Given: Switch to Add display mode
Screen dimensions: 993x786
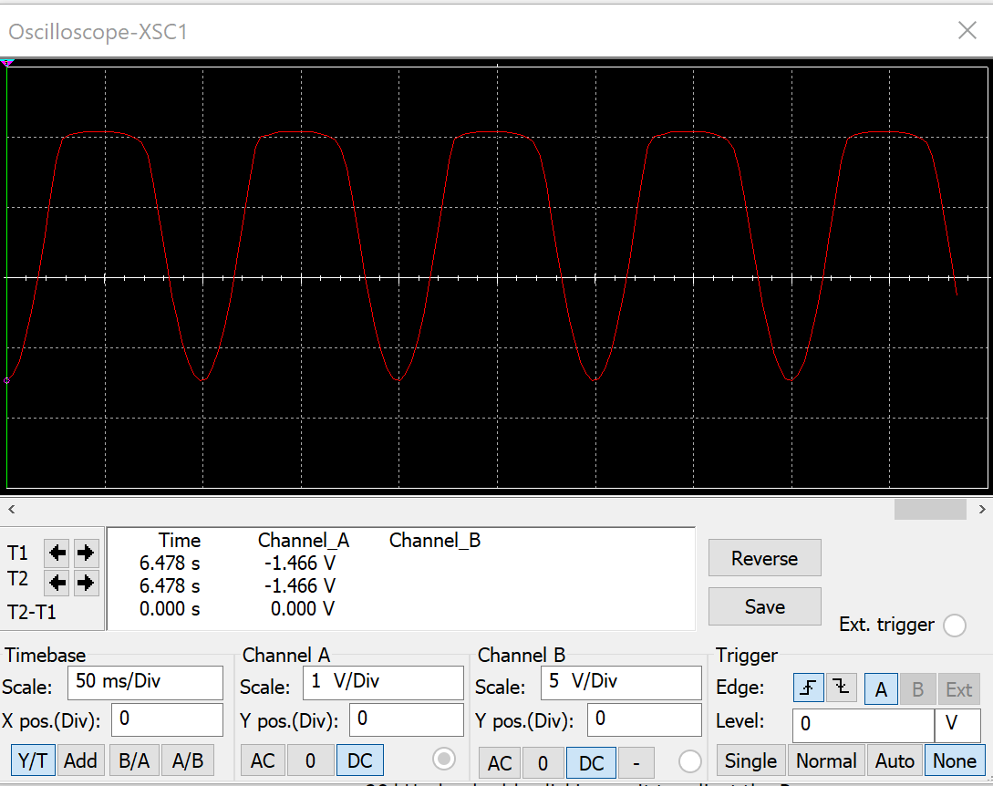Looking at the screenshot, I should coord(80,760).
